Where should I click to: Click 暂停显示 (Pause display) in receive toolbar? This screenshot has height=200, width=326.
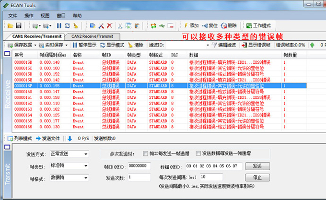[x=84, y=45]
